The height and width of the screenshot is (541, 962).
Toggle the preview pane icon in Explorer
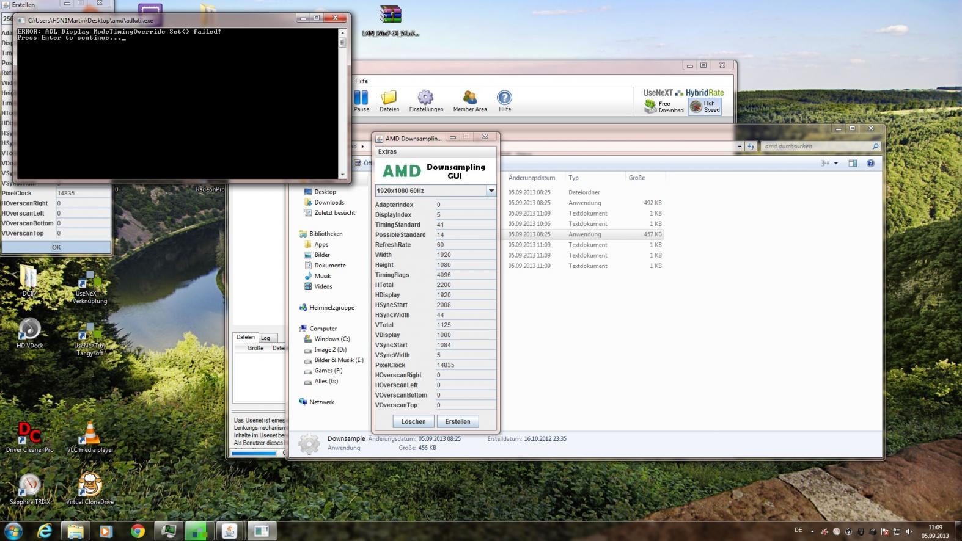853,163
